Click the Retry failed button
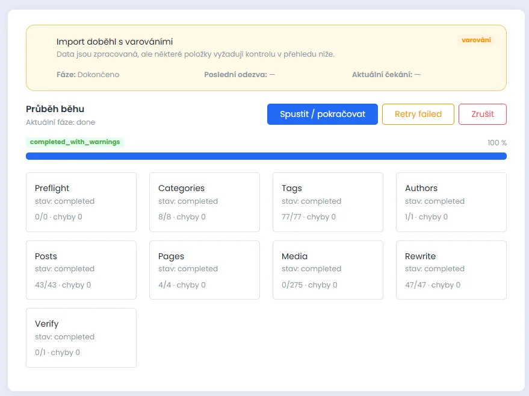This screenshot has width=529, height=396. (x=418, y=114)
